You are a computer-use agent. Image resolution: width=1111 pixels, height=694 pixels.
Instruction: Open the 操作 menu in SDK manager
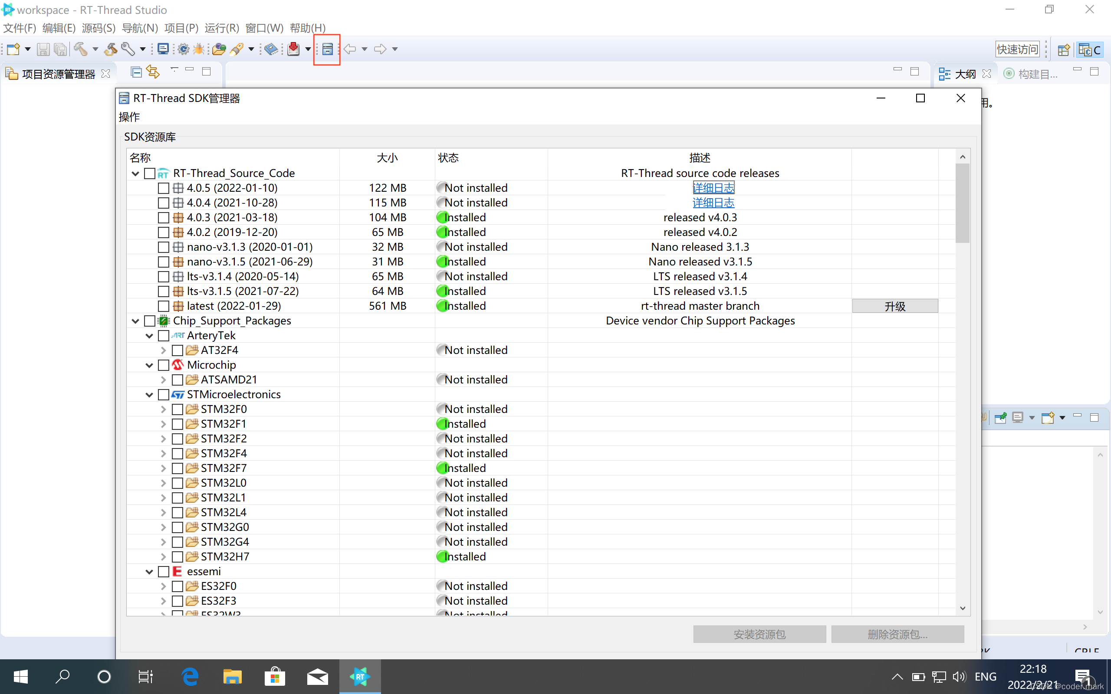pos(129,117)
